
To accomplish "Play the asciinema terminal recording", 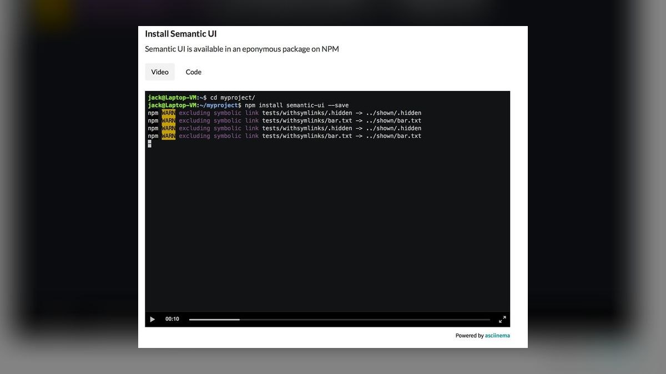I will 153,319.
